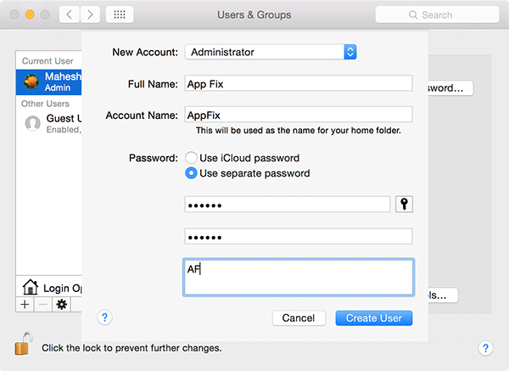Click the Login Options house icon
Viewport: 509px width, 371px height.
tap(29, 288)
